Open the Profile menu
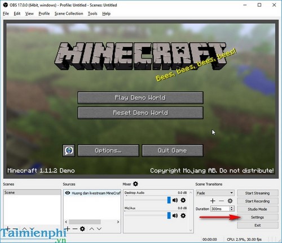282x243 pixels. (x=44, y=13)
